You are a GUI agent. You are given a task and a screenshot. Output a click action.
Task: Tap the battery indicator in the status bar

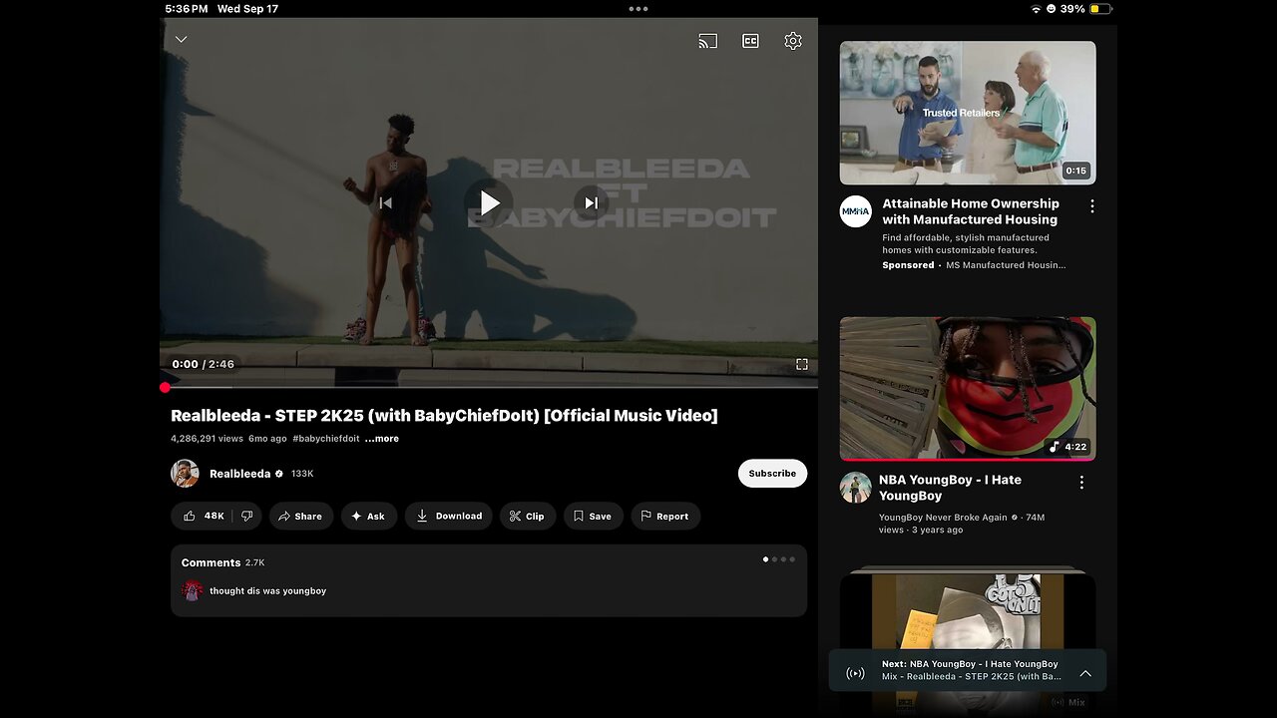[x=1100, y=9]
